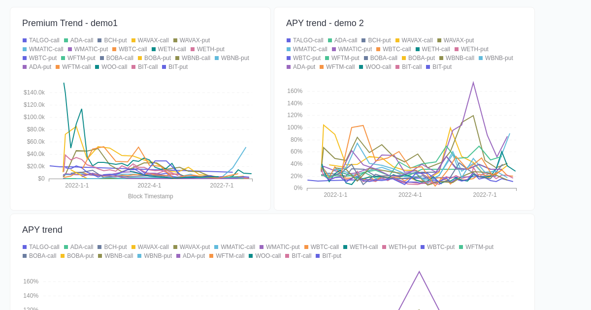This screenshot has height=310, width=591.
Task: Select the BOBA-put yellow legend icon in APY trend
Action: (x=63, y=255)
